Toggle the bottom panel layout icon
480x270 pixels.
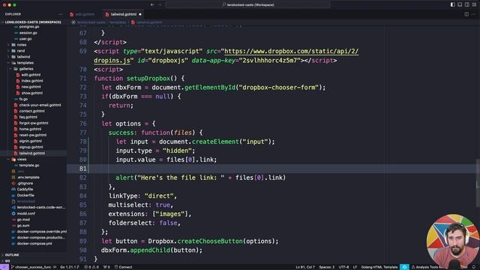pos(460,4)
